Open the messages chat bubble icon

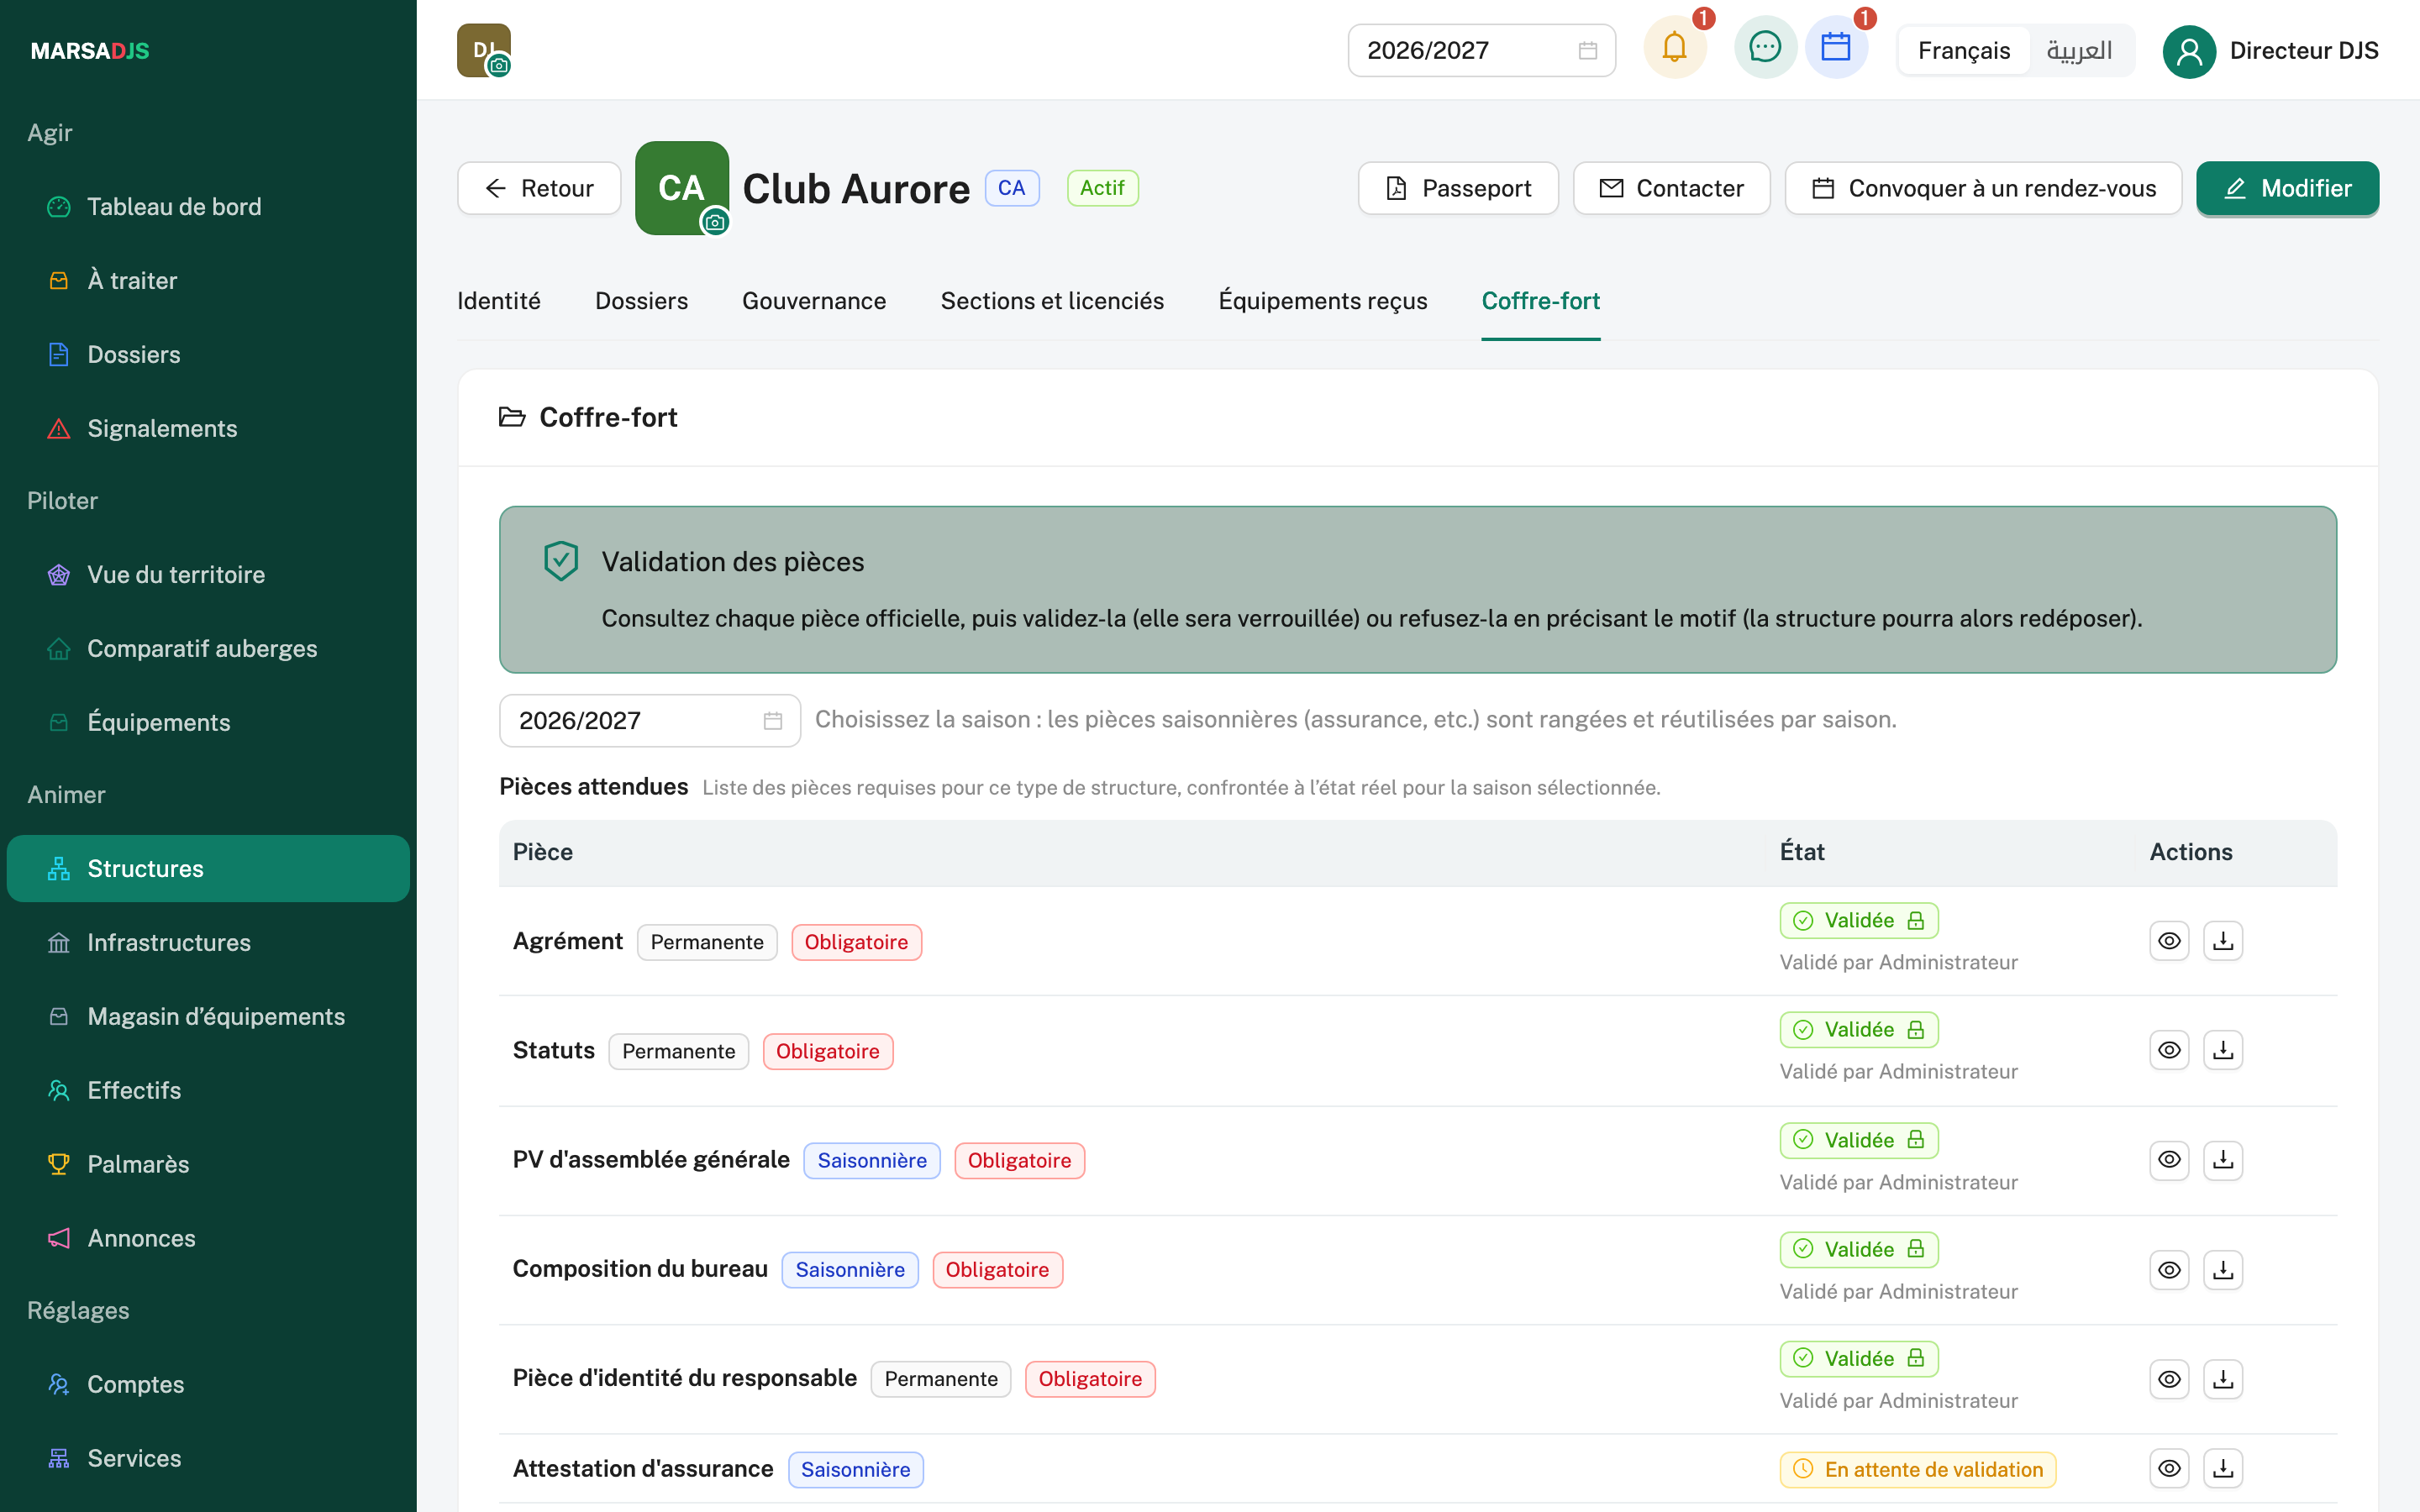click(1765, 48)
